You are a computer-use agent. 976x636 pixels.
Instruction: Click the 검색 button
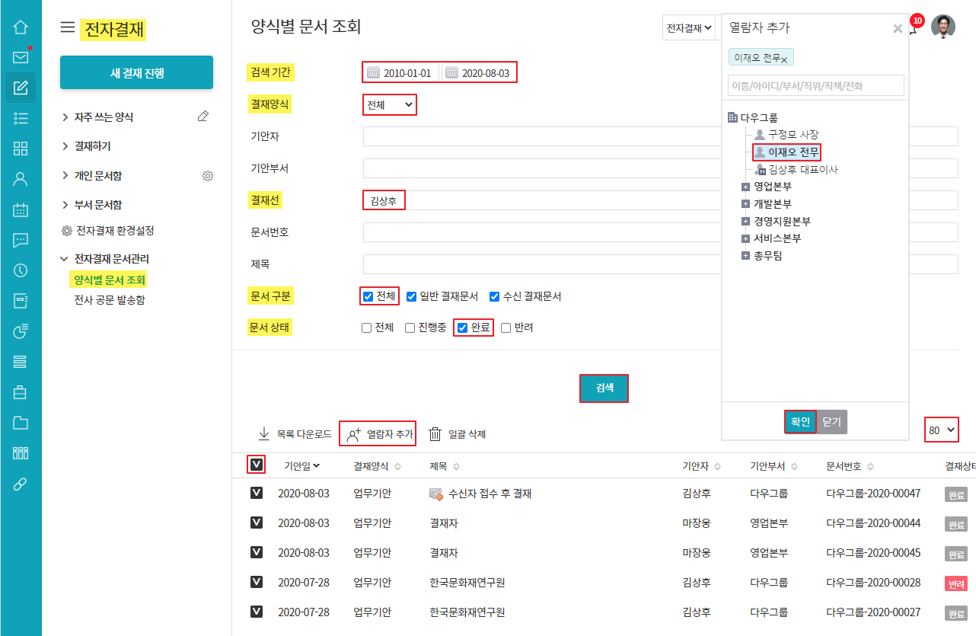click(604, 388)
